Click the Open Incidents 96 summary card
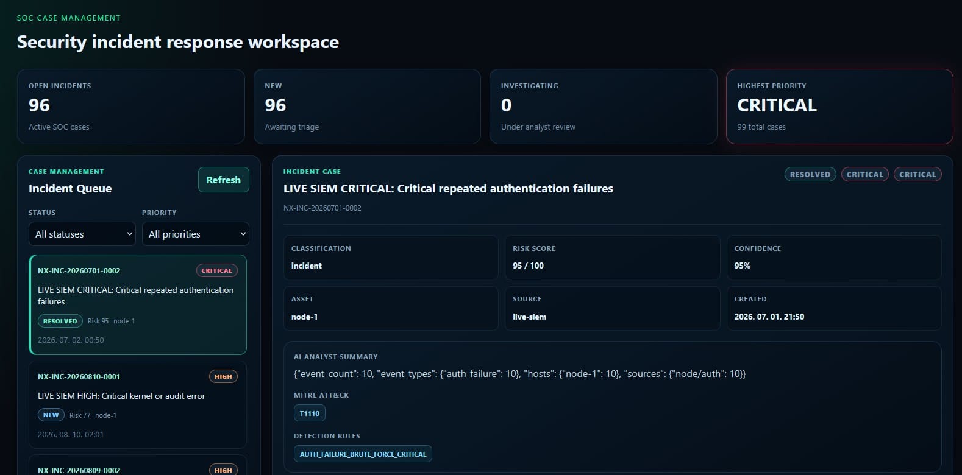Viewport: 962px width, 475px height. (131, 107)
